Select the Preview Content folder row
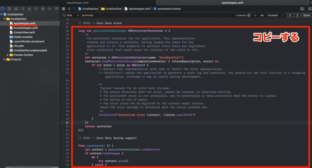The height and width of the screenshot is (168, 312). [x=30, y=55]
